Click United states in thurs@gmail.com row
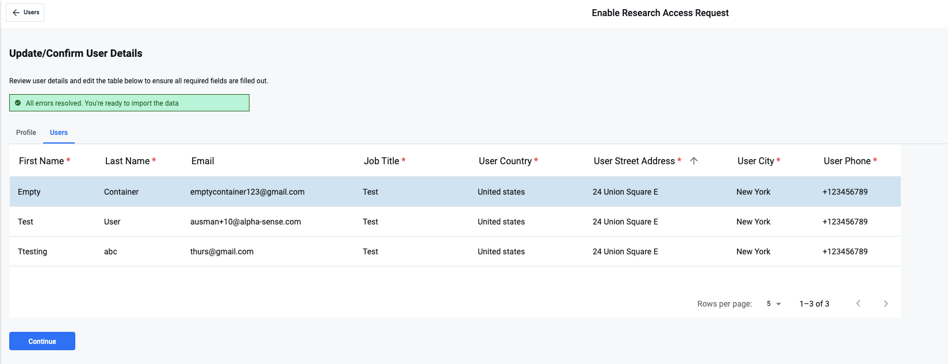 point(501,251)
